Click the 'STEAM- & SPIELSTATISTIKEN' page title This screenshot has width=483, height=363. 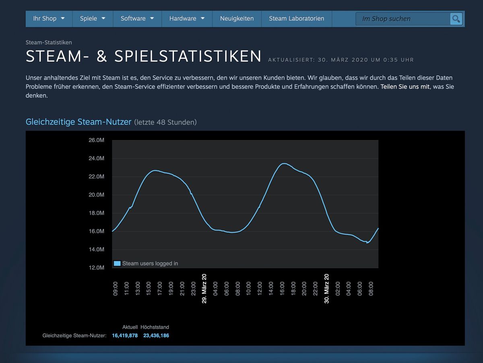(x=143, y=56)
